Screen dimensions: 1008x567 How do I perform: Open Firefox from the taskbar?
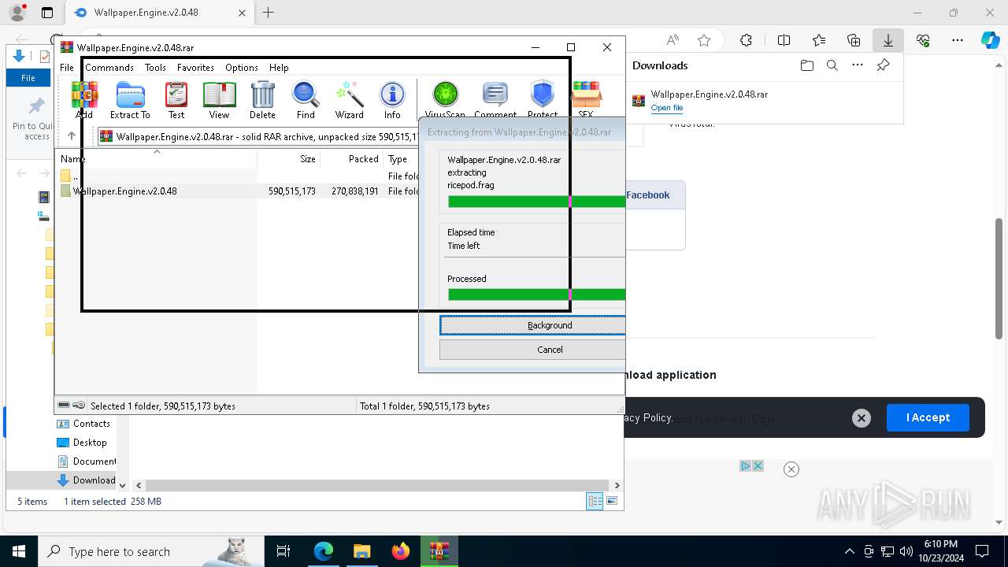click(401, 551)
